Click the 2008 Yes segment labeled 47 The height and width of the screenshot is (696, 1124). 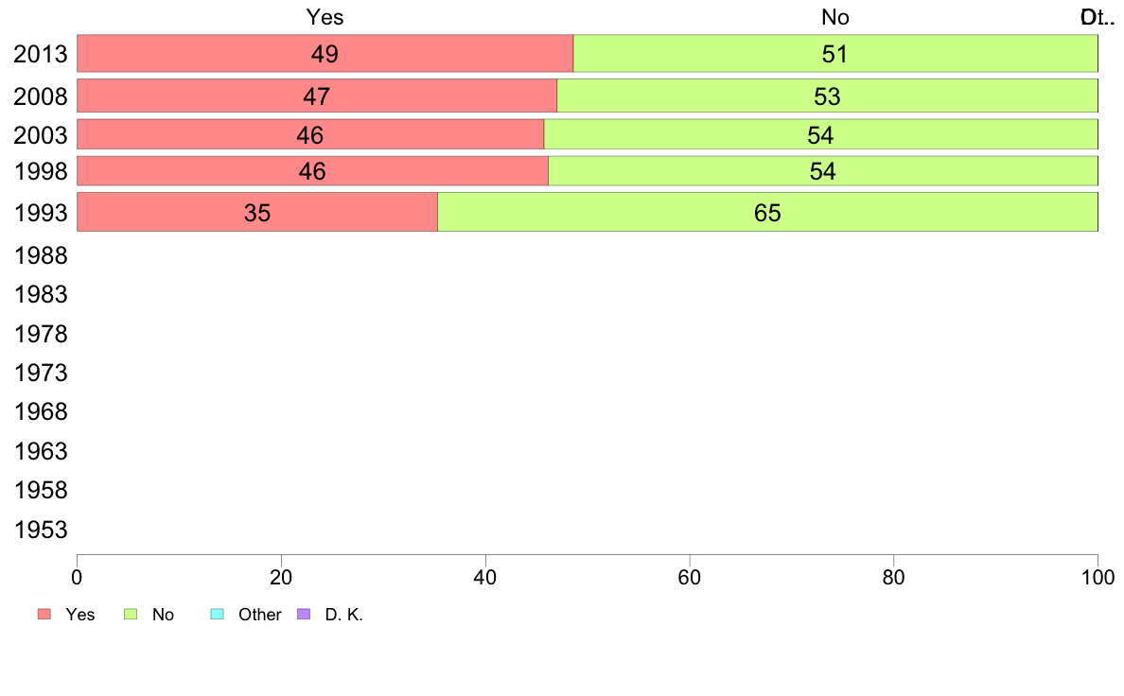317,96
